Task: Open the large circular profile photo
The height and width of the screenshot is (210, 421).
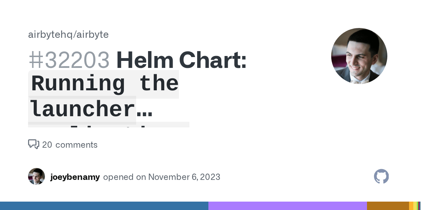Action: tap(359, 56)
